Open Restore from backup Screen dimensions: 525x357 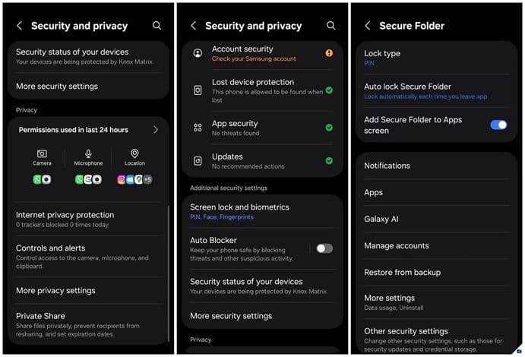(x=437, y=273)
